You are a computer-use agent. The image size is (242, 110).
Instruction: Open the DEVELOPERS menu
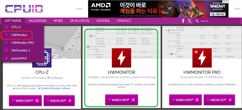[x=80, y=21]
